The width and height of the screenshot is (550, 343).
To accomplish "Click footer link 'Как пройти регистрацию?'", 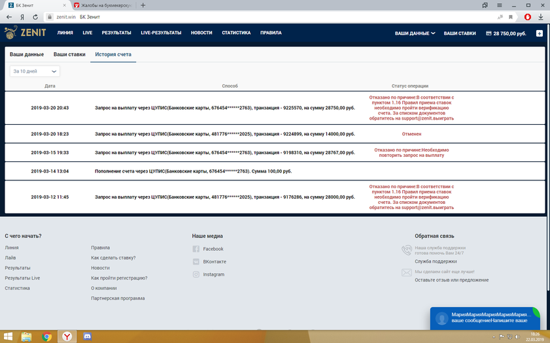I will tap(119, 278).
